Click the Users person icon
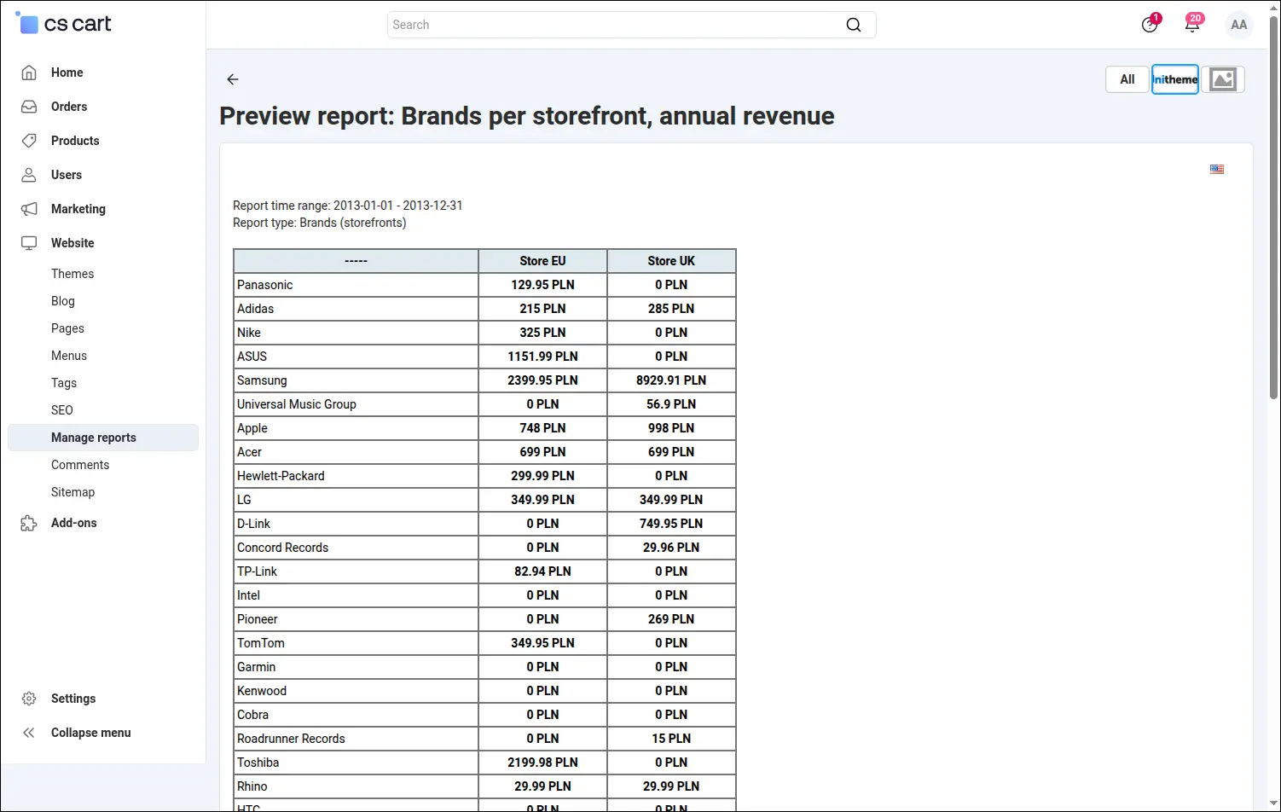1281x812 pixels. click(x=29, y=175)
